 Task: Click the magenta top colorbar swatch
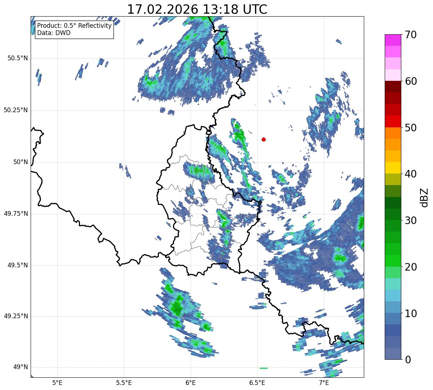click(x=393, y=40)
